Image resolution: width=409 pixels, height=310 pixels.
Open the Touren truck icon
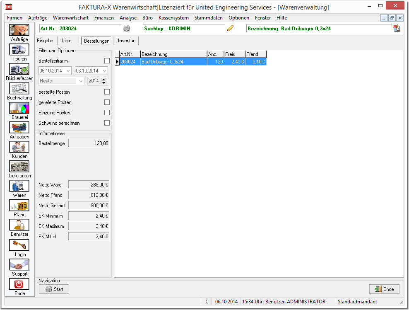pos(19,50)
